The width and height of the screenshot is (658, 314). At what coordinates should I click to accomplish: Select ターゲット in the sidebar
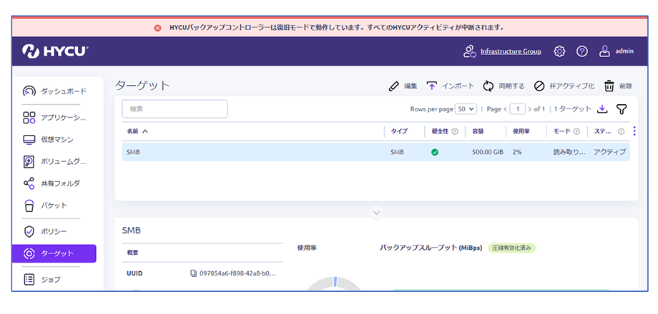tap(54, 253)
